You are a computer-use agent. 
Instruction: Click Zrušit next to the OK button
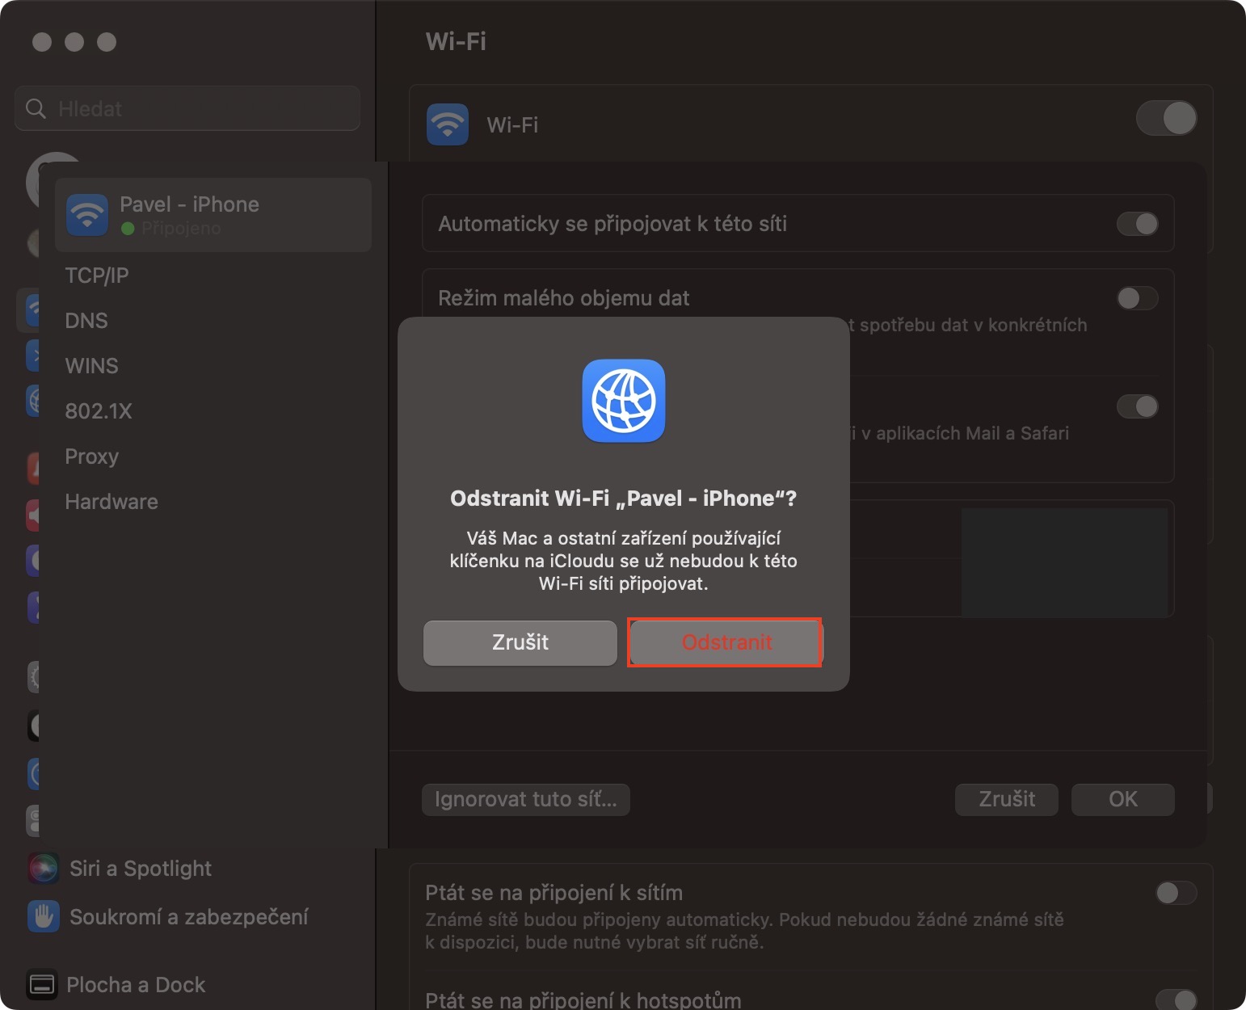pyautogui.click(x=1007, y=799)
